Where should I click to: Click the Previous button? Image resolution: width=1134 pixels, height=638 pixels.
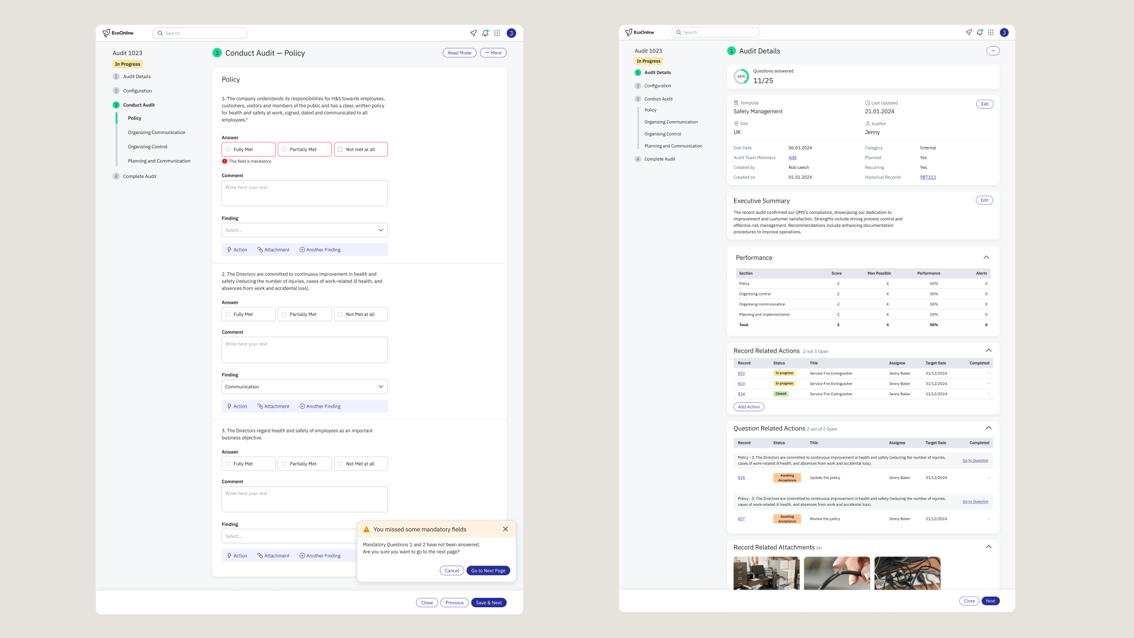[455, 603]
